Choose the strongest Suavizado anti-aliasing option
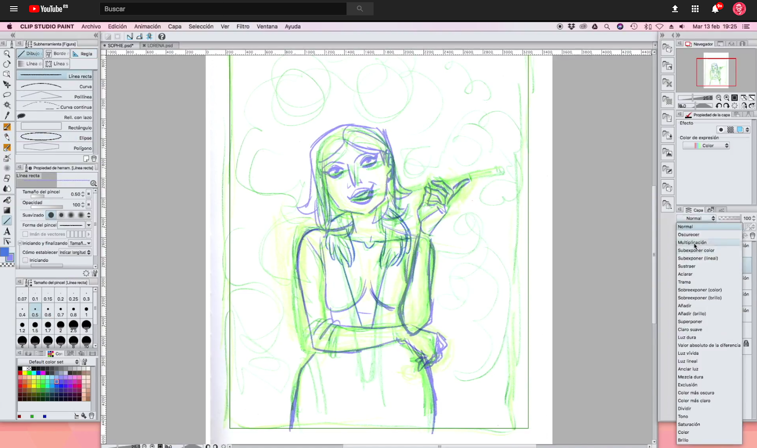Image resolution: width=757 pixels, height=448 pixels. click(81, 215)
